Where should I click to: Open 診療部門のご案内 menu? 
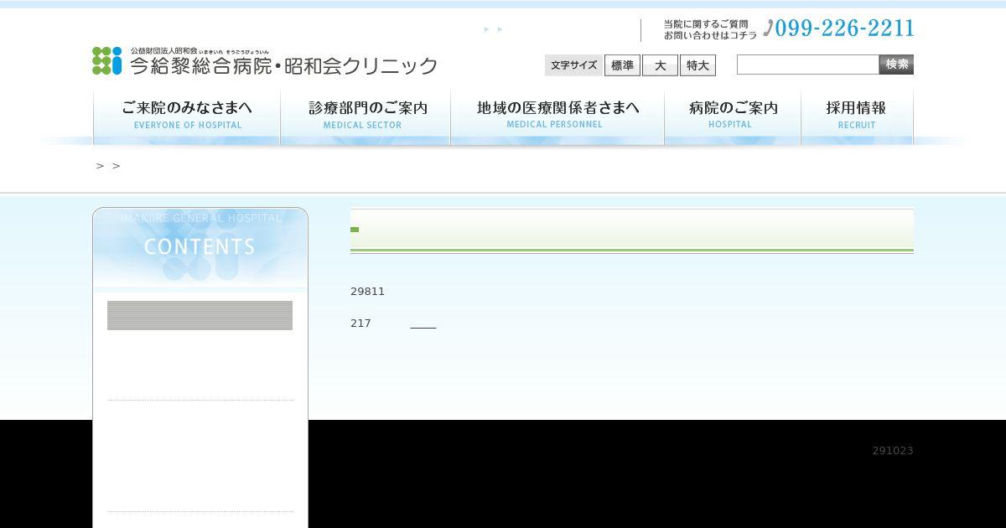[x=366, y=116]
